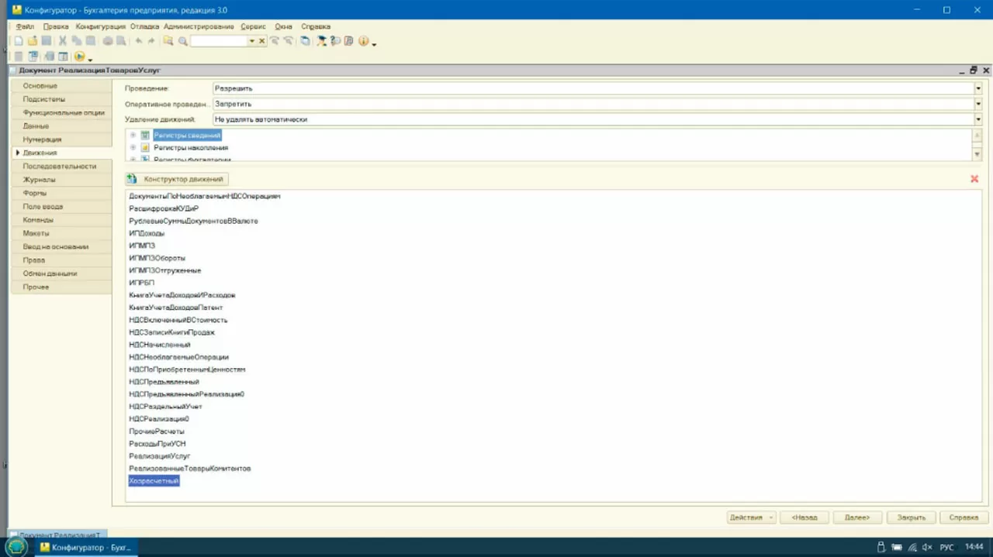Switch to the Основные tab
The height and width of the screenshot is (557, 993).
point(61,85)
